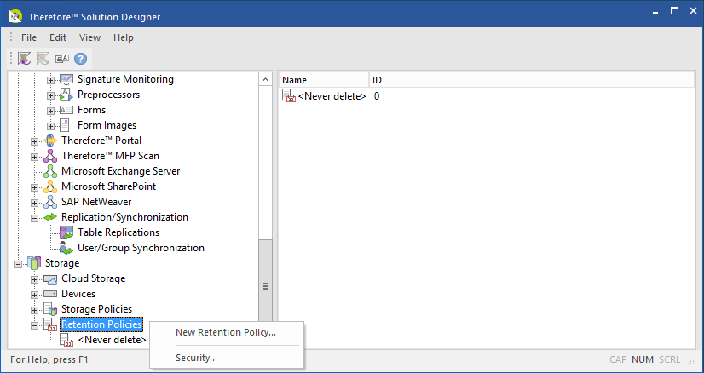Select the Never delete label in tree
The height and width of the screenshot is (373, 704).
[112, 340]
